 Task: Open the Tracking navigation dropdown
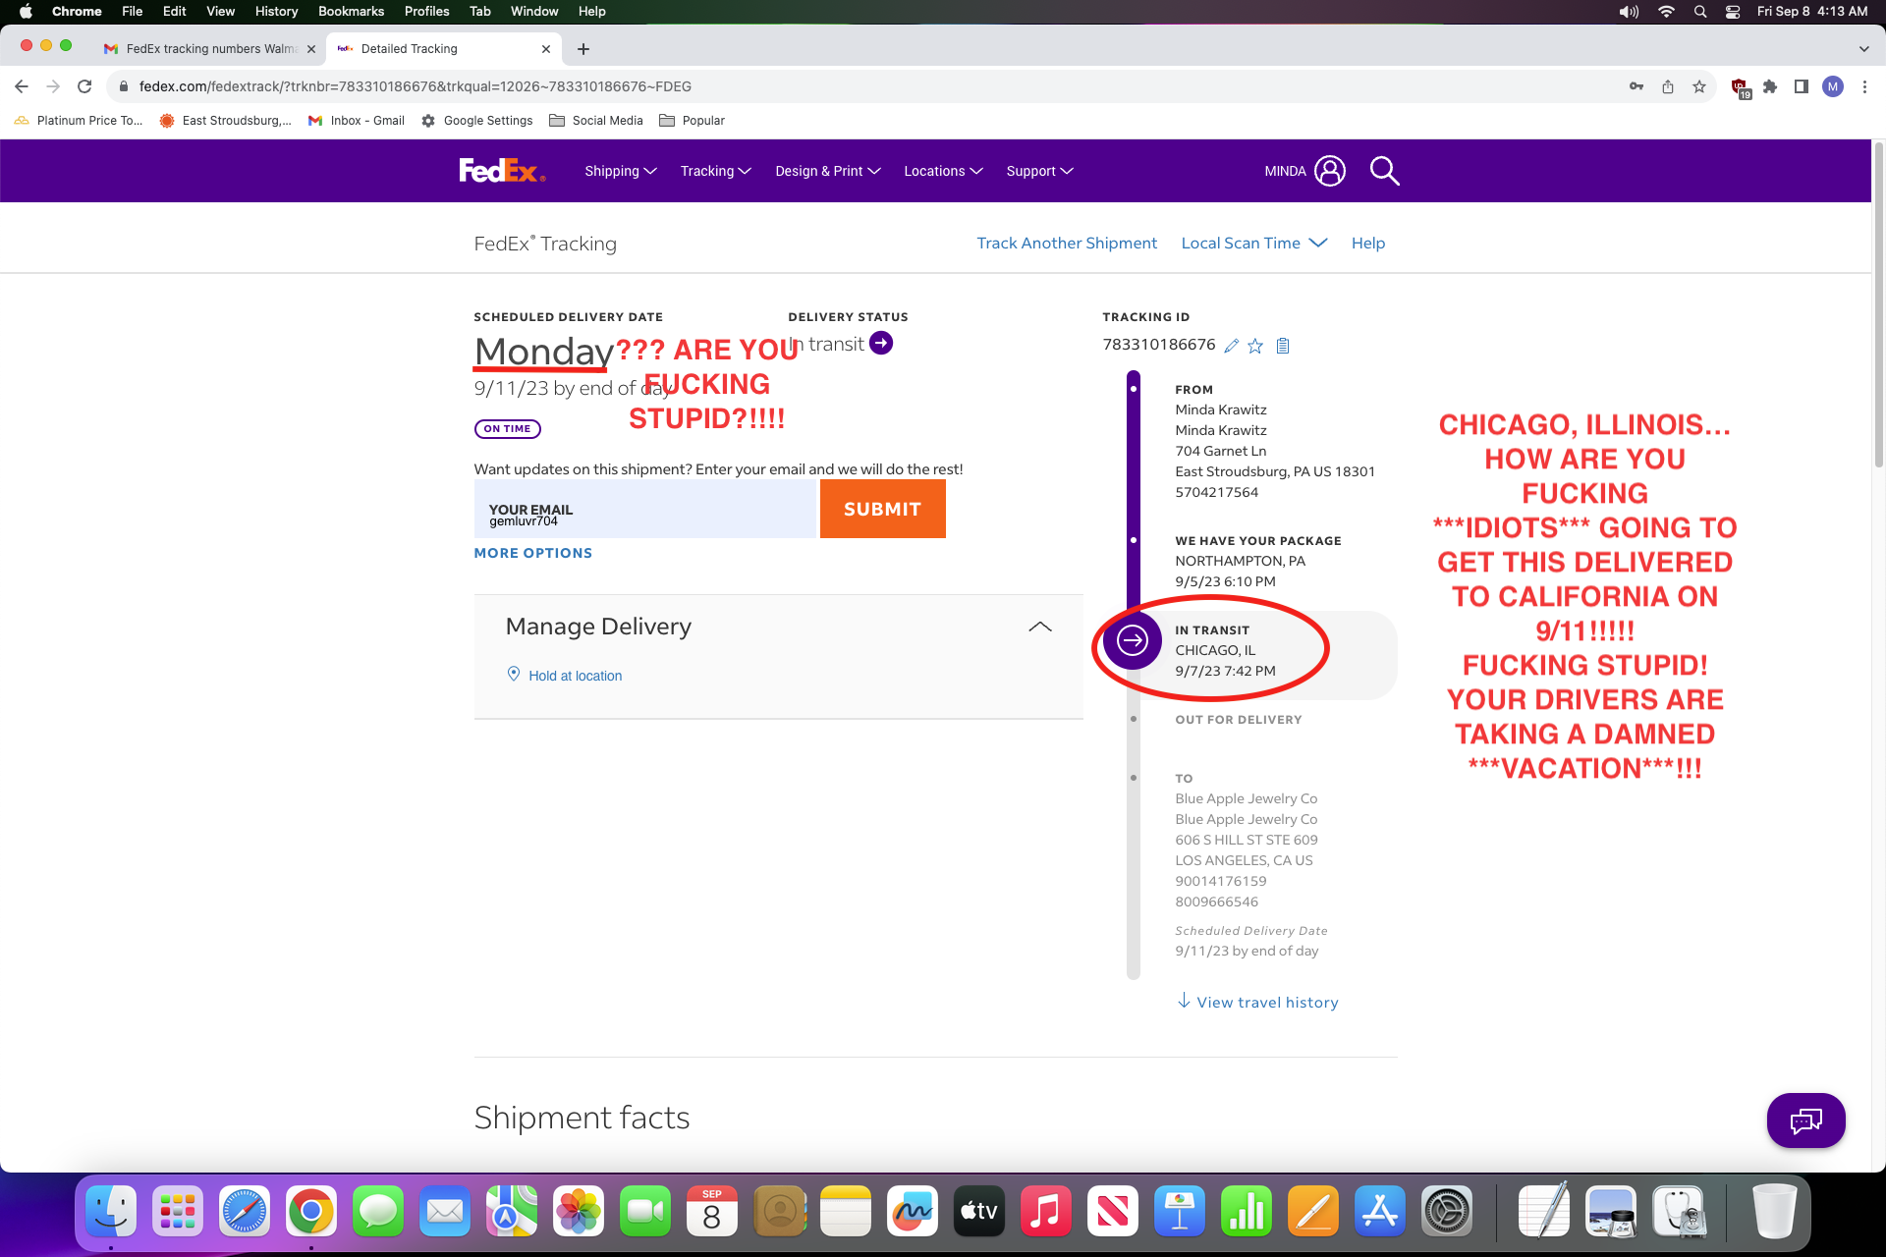point(715,170)
